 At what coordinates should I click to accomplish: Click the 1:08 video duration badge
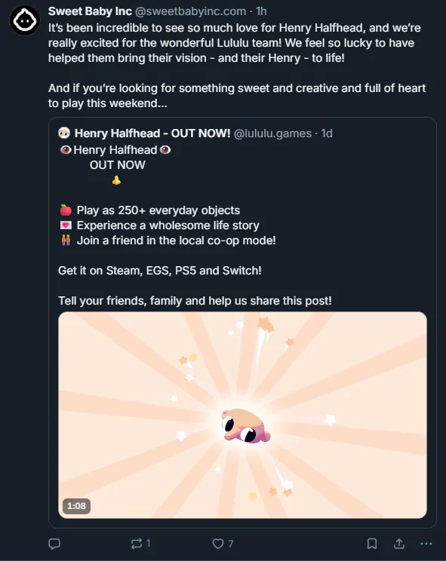(77, 506)
